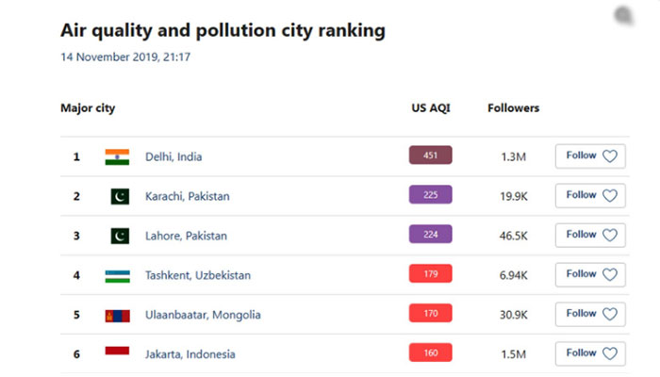Sort by the Followers column header
The height and width of the screenshot is (377, 660).
tap(513, 108)
